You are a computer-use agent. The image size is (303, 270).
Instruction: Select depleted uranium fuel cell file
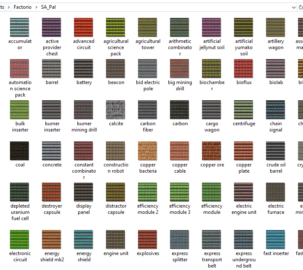[x=19, y=192]
